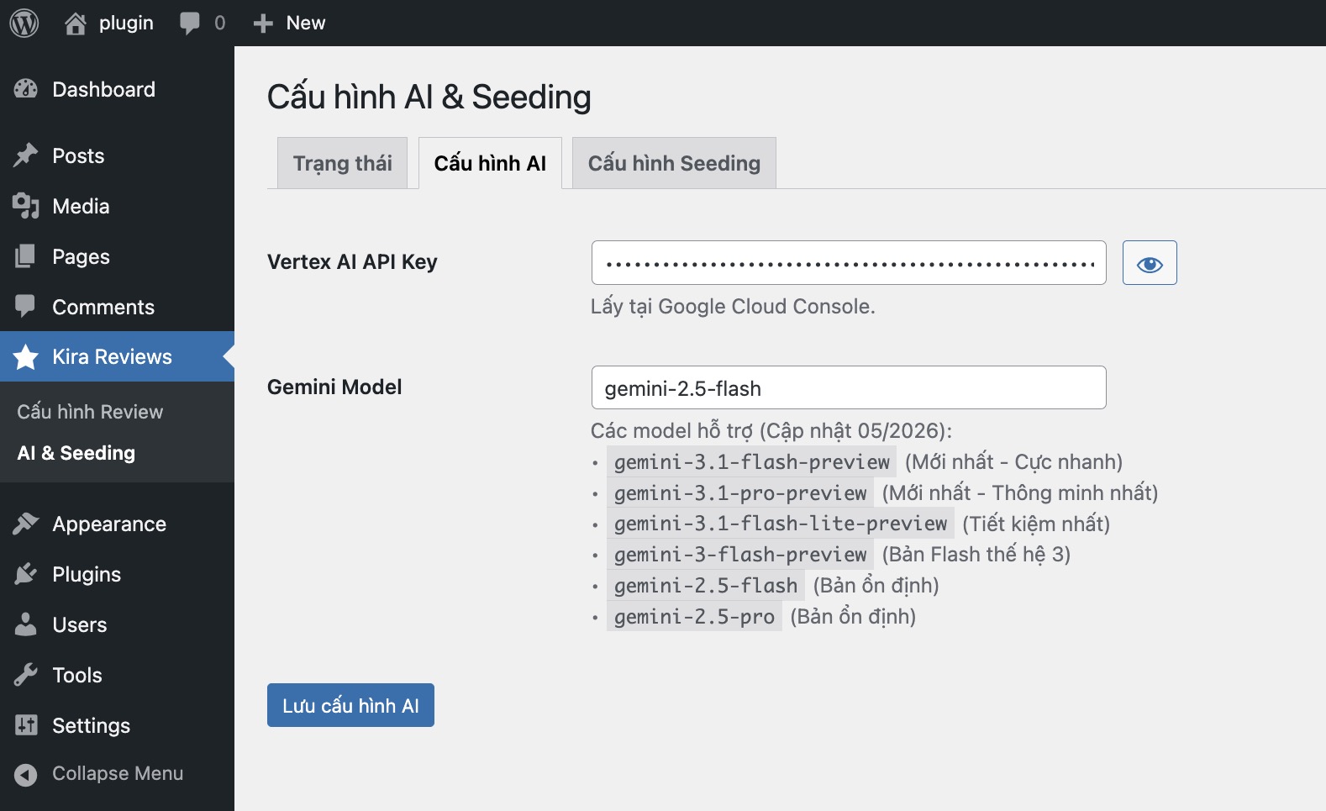Viewport: 1326px width, 811px height.
Task: Open Users menu item
Action: [x=117, y=624]
